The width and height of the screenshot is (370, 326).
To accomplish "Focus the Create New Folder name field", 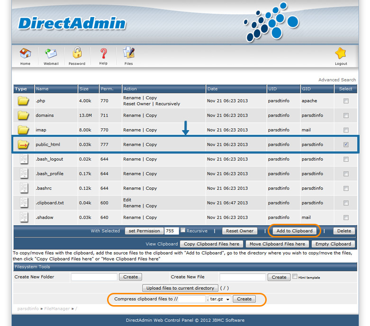I will coord(94,277).
